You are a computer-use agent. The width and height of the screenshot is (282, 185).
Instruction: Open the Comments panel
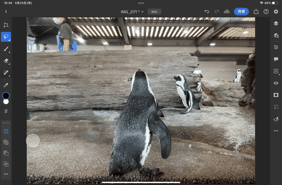[276, 59]
